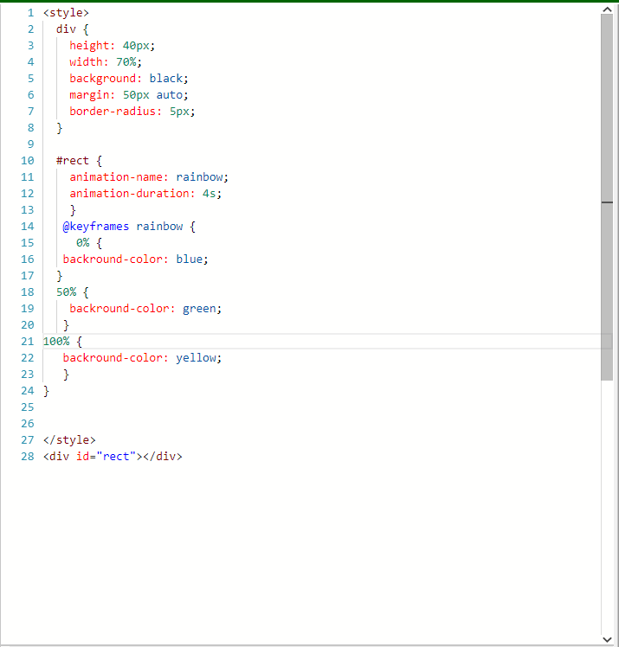Click the scrollbar up arrow
This screenshot has height=647, width=619.
[x=607, y=10]
